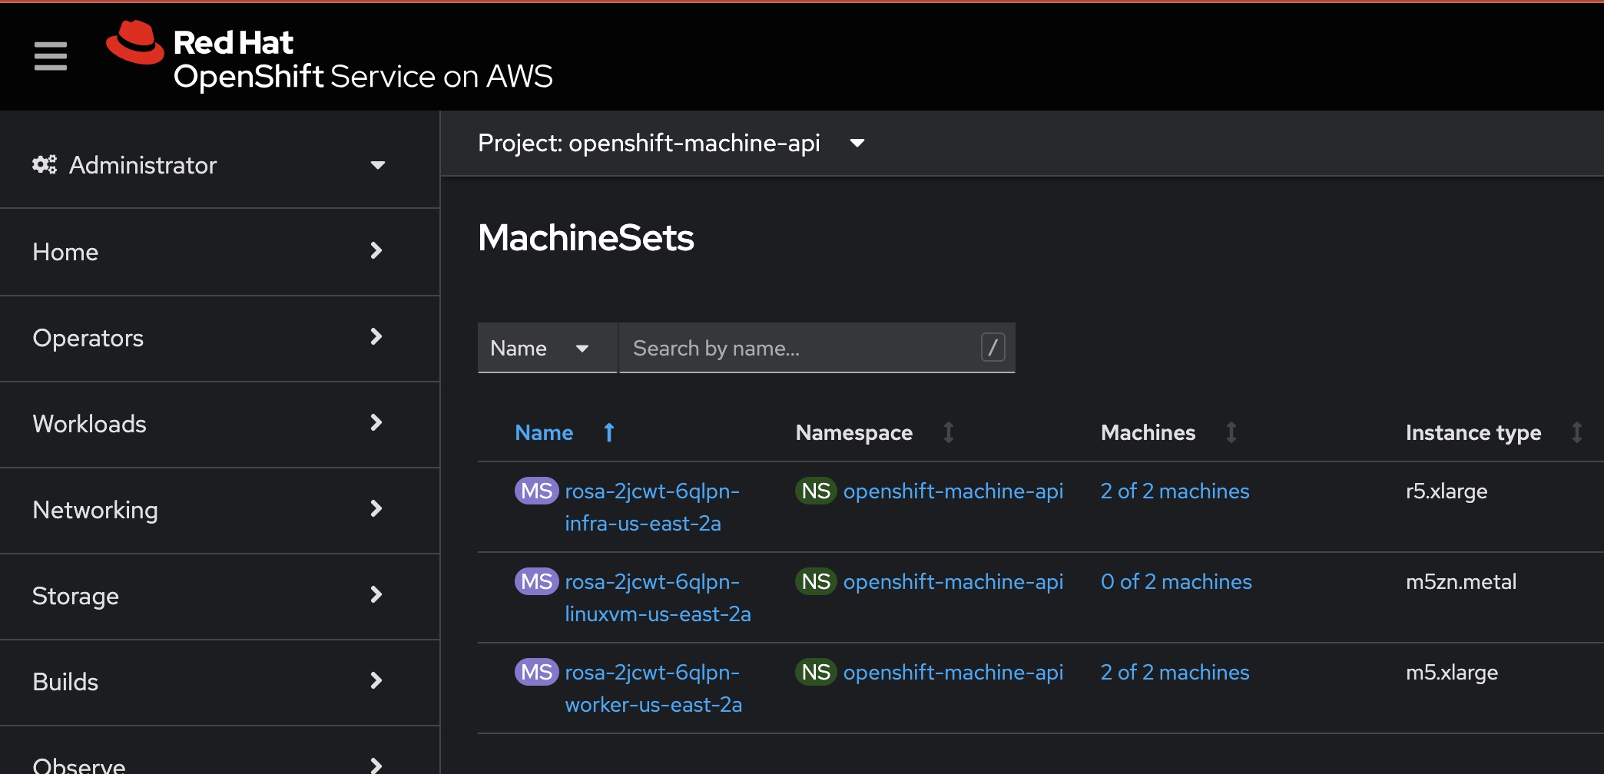This screenshot has height=774, width=1604.
Task: Open the 2 of 2 machines link in worker row
Action: [1175, 673]
